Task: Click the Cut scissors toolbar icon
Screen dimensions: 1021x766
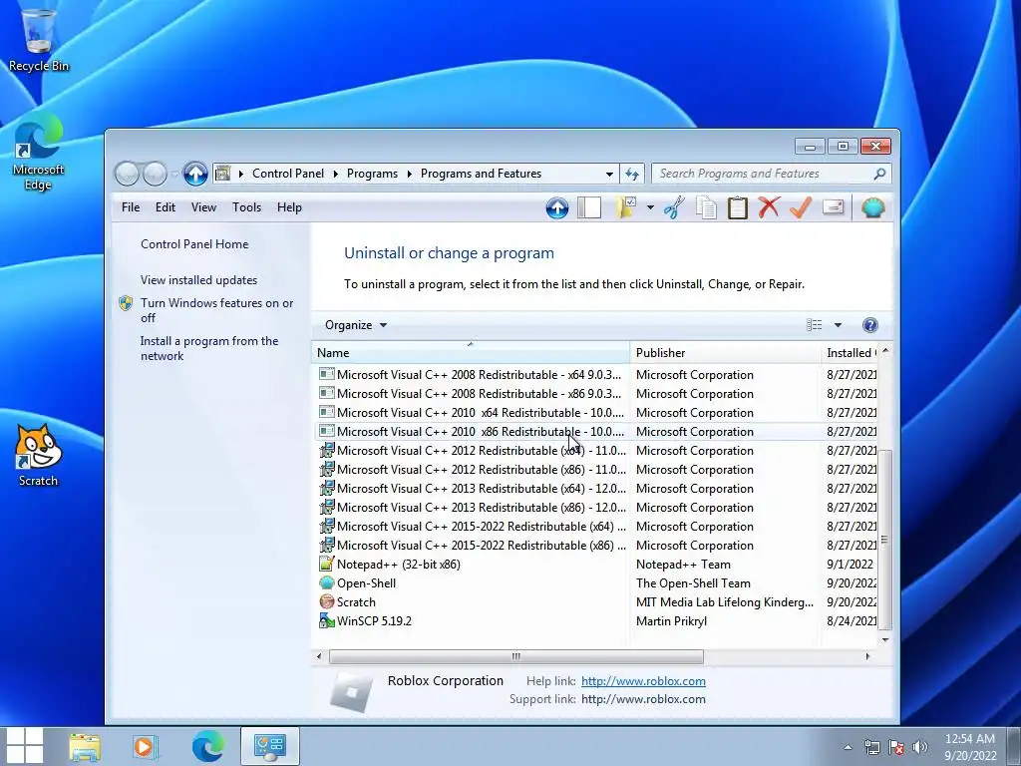Action: coord(674,207)
